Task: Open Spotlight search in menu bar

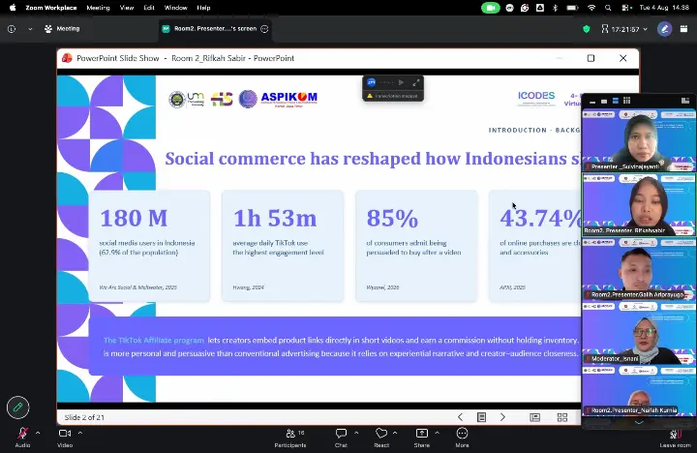Action: 608,8
